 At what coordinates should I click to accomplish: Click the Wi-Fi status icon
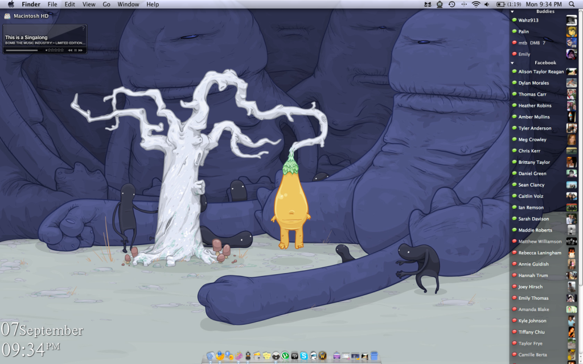pos(476,4)
